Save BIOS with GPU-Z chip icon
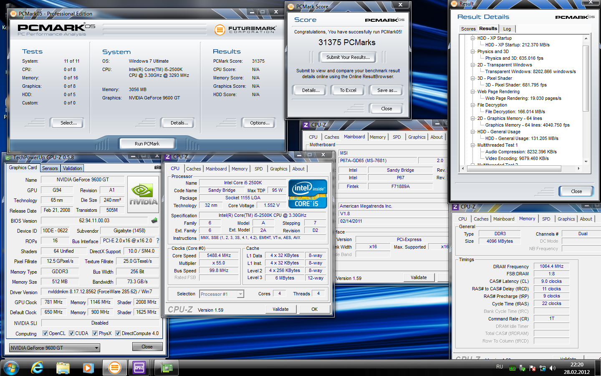Viewport: 601px width, 376px height. pos(154,220)
